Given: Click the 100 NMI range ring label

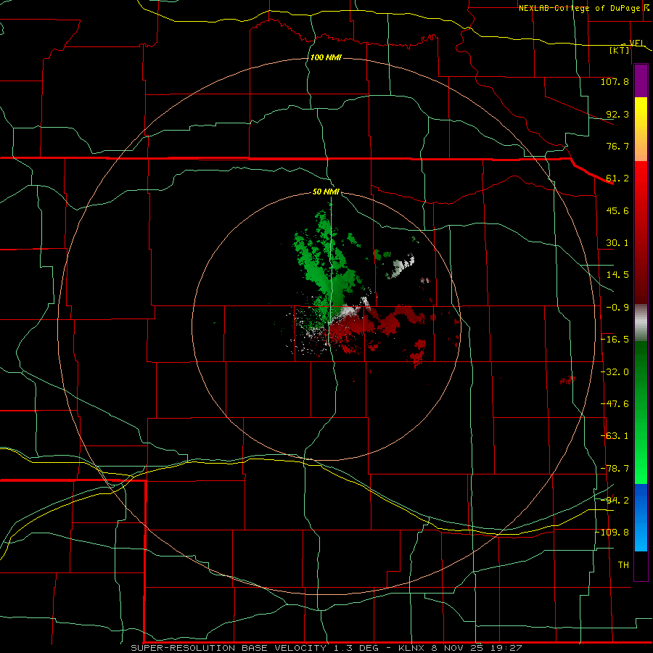Looking at the screenshot, I should coord(326,57).
